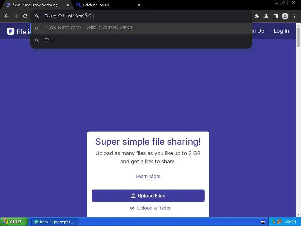Select file.io taskbar window button
Viewport: 301px width, 226px height.
pyautogui.click(x=55, y=222)
